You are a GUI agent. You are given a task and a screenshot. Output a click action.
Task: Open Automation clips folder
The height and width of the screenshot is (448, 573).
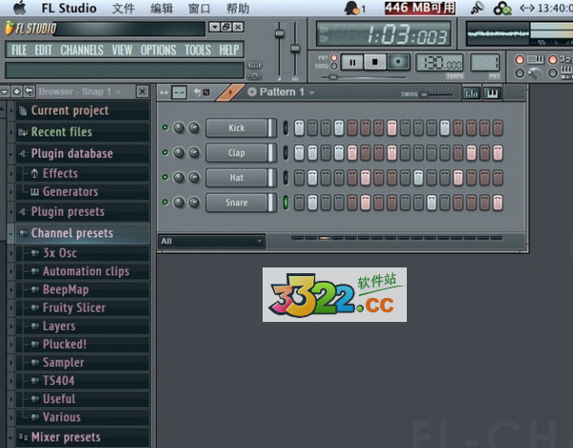click(82, 271)
